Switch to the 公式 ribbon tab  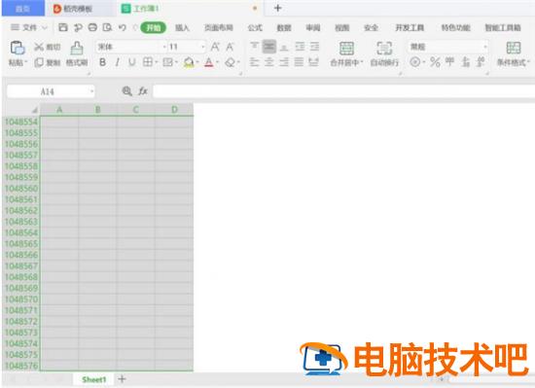tap(255, 28)
